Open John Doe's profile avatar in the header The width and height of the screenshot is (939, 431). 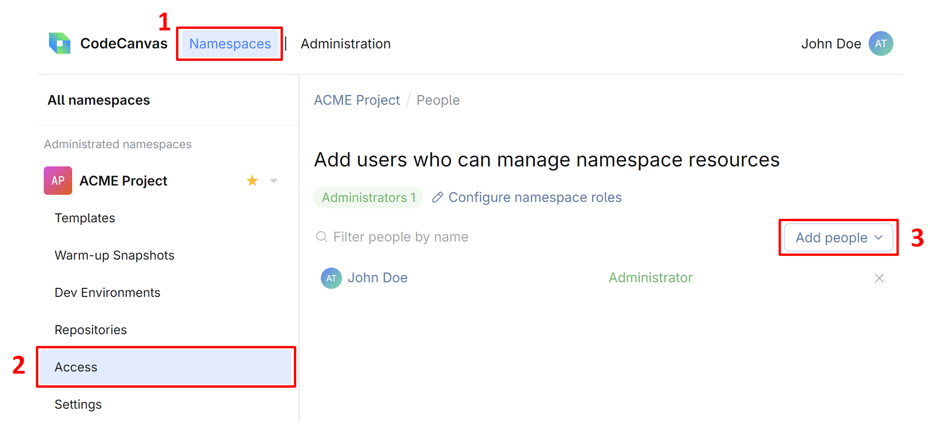[881, 43]
